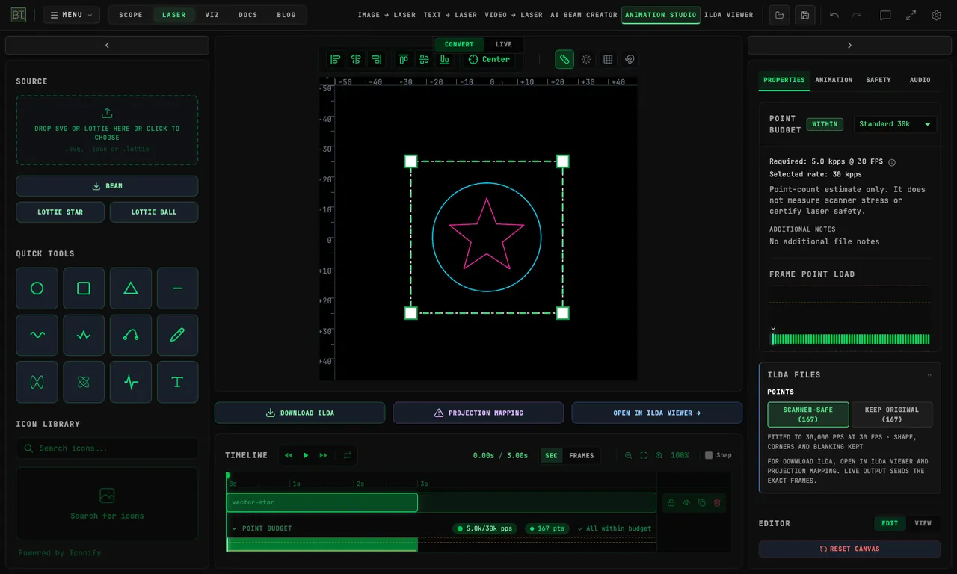Viewport: 957px width, 574px height.
Task: Select the triangle shape quick tool
Action: (x=131, y=288)
